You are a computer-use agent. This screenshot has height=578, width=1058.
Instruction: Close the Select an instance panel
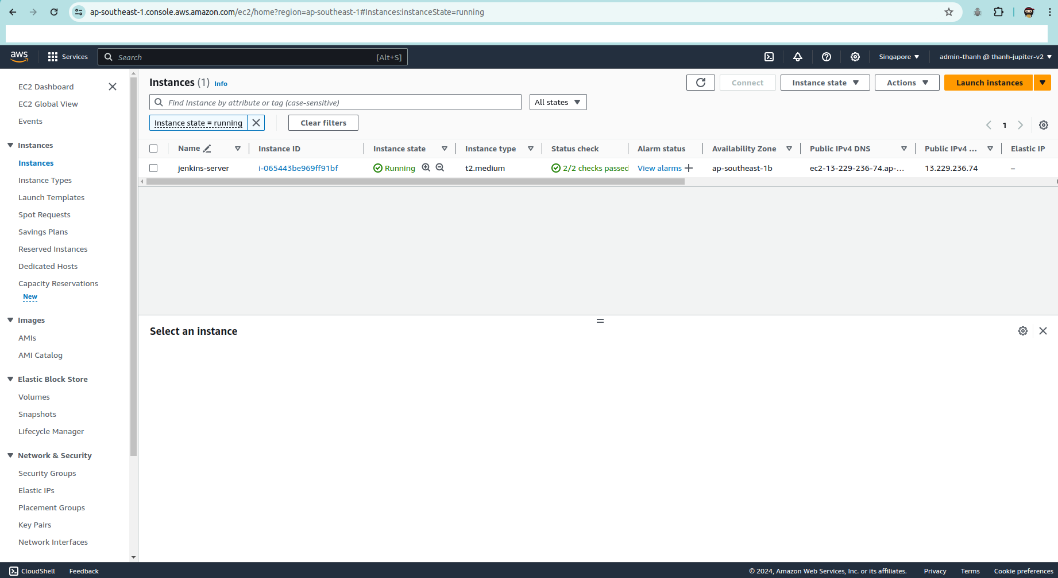click(1043, 331)
